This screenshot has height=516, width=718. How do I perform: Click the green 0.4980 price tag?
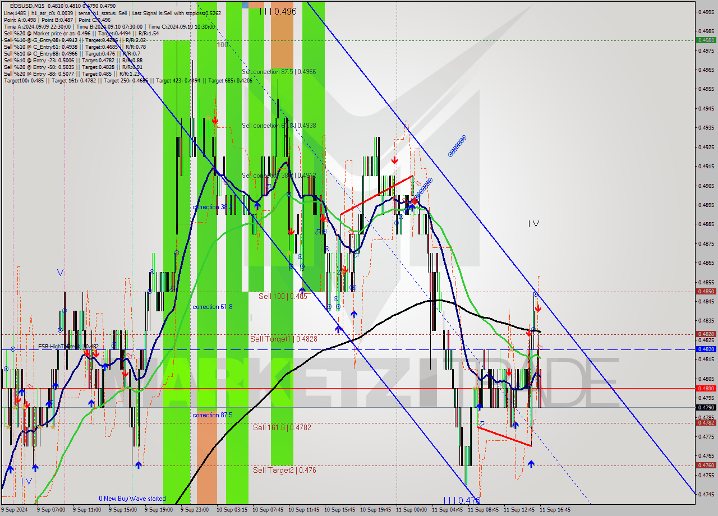coord(706,40)
